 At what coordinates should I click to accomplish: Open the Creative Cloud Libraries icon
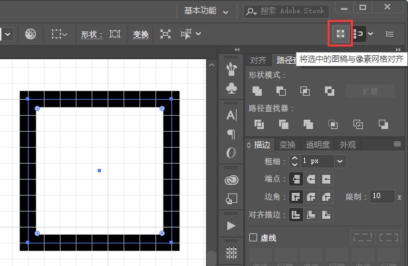(231, 180)
